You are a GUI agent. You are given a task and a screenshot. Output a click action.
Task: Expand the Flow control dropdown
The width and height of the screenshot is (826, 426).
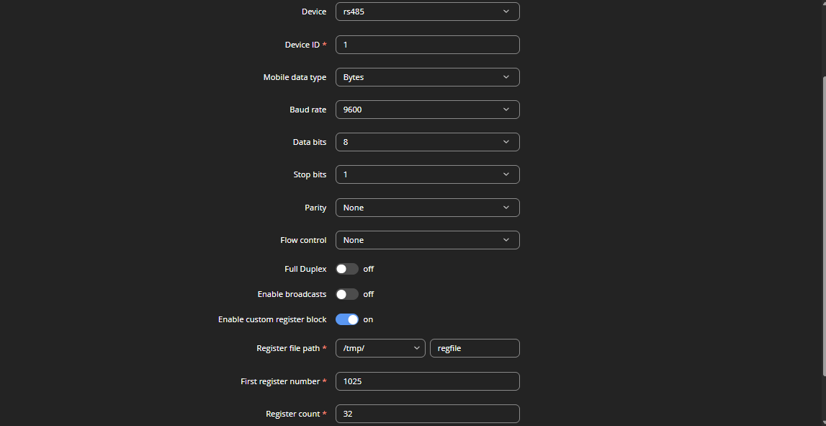pyautogui.click(x=427, y=240)
